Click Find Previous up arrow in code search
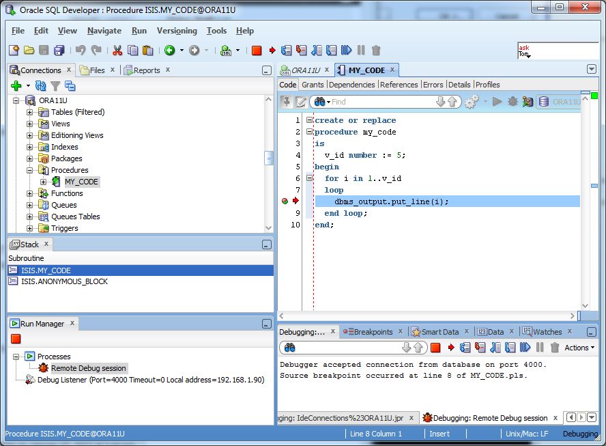Image resolution: width=606 pixels, height=446 pixels. pyautogui.click(x=452, y=102)
